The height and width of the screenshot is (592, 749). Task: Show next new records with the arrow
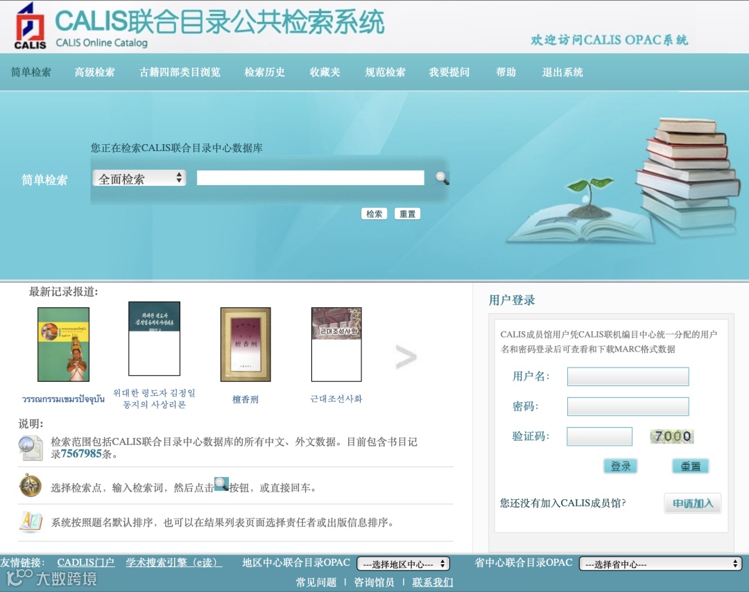tap(406, 357)
